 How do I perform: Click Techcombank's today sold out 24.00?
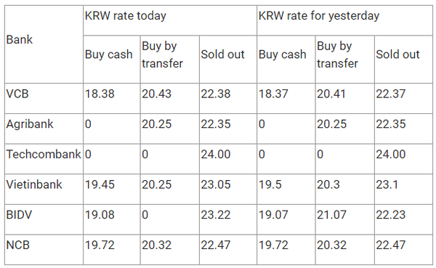216,154
